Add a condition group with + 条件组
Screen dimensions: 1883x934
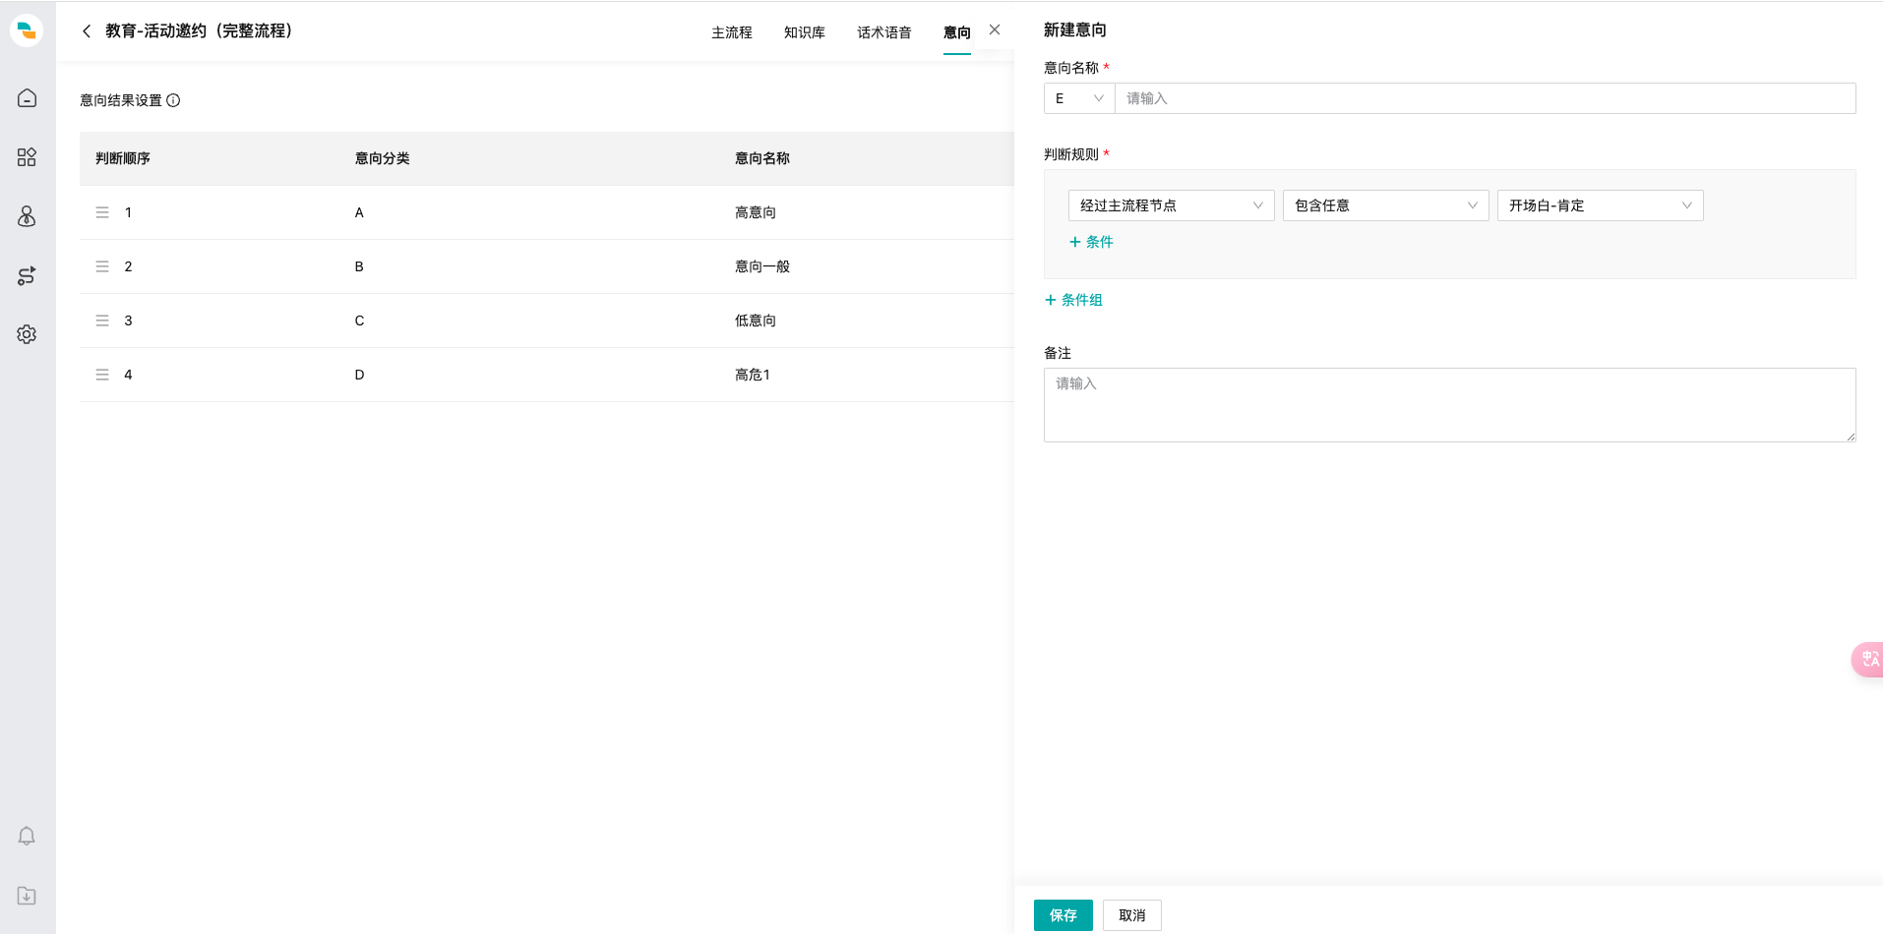click(1073, 300)
